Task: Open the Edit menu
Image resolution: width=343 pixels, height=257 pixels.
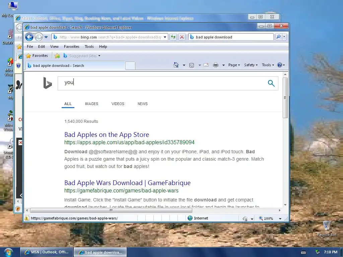Action: click(x=41, y=47)
